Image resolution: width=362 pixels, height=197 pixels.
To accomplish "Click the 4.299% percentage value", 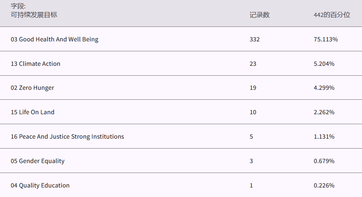I will [x=324, y=88].
